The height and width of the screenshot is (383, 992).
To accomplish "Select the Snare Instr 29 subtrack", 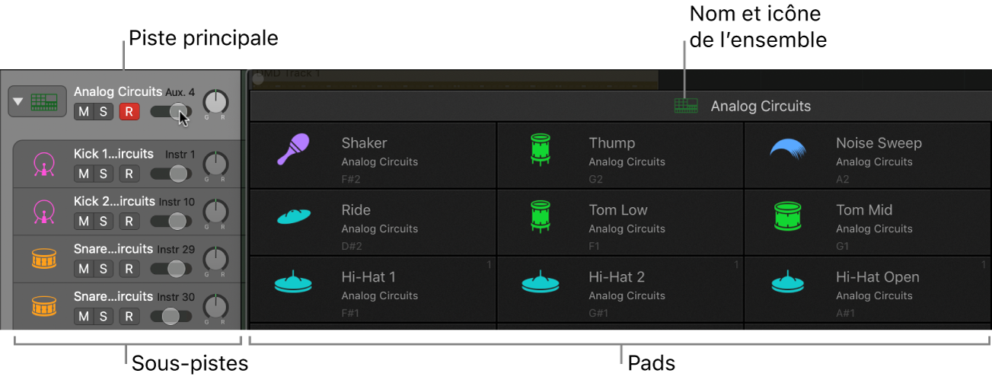I will [x=114, y=248].
